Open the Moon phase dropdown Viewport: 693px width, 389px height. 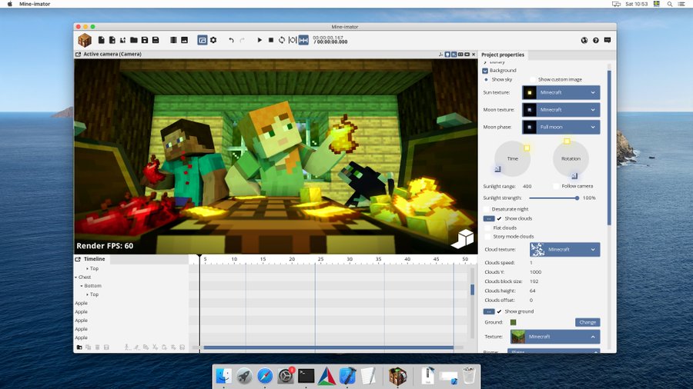point(561,127)
